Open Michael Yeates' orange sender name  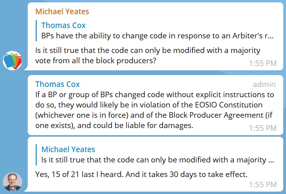(62, 11)
